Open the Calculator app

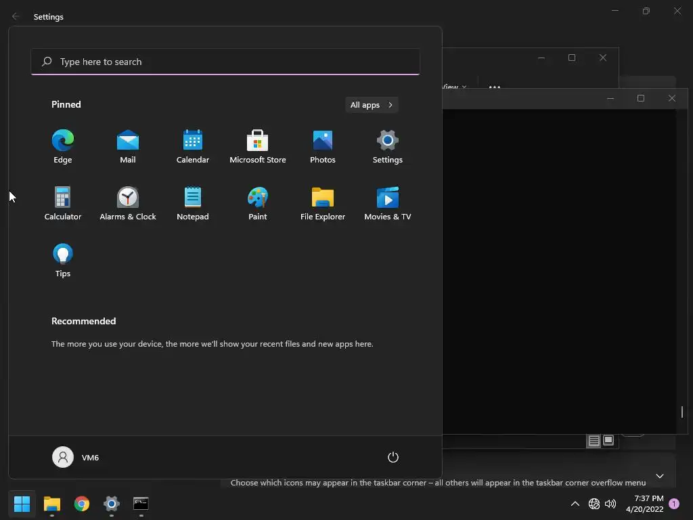(x=63, y=203)
